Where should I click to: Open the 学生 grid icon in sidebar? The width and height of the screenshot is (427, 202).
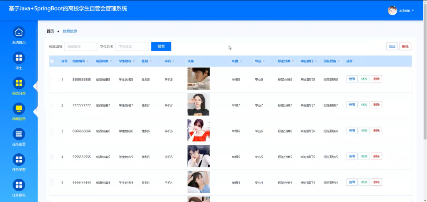19,57
